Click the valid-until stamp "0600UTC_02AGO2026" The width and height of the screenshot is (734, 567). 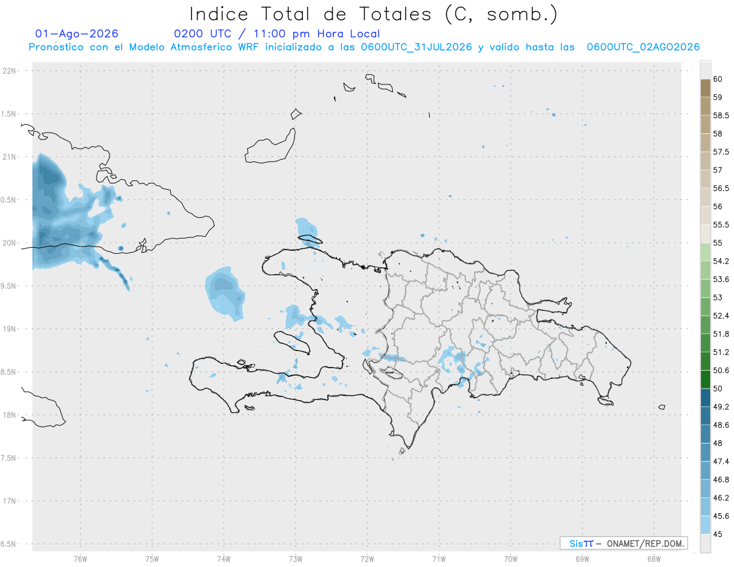coord(643,47)
